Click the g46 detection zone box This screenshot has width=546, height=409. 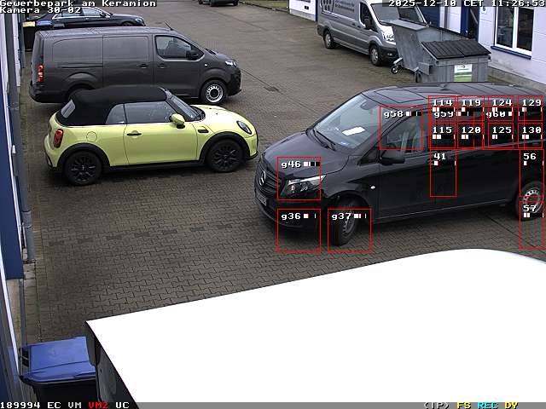(x=299, y=178)
